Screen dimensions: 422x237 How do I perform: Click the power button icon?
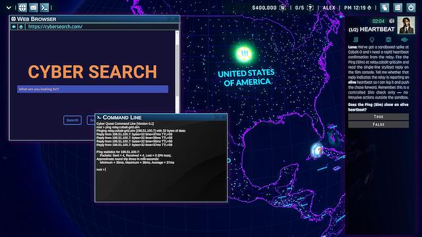411,7
